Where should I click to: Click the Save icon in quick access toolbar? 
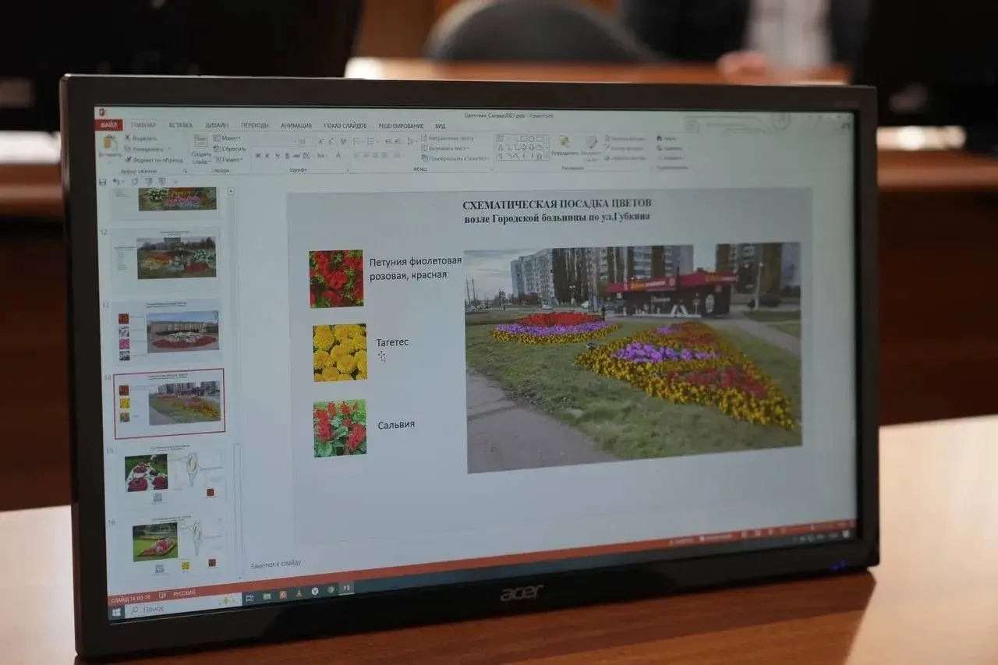103,182
